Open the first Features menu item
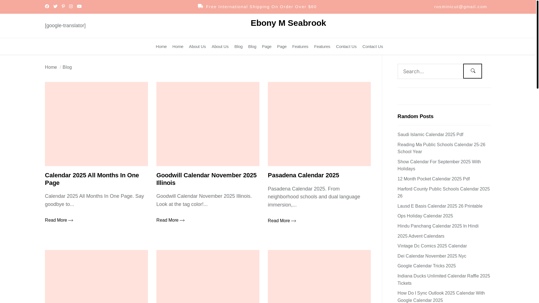 point(300,47)
